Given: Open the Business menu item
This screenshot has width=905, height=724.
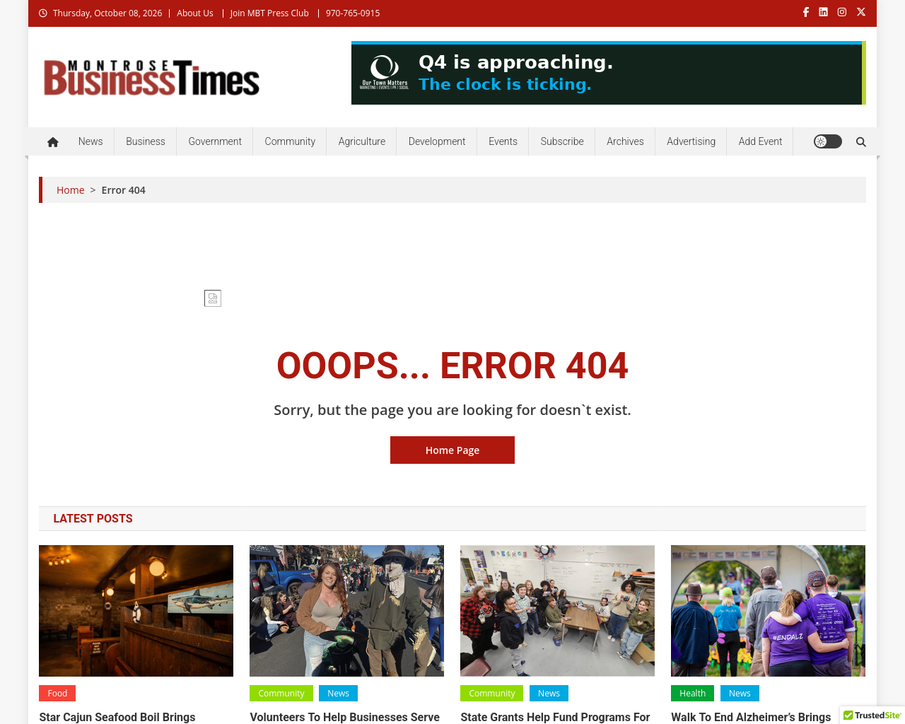Looking at the screenshot, I should 146,141.
